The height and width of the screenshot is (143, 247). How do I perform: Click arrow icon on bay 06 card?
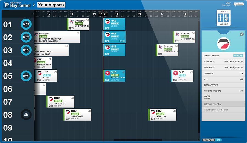(44, 85)
